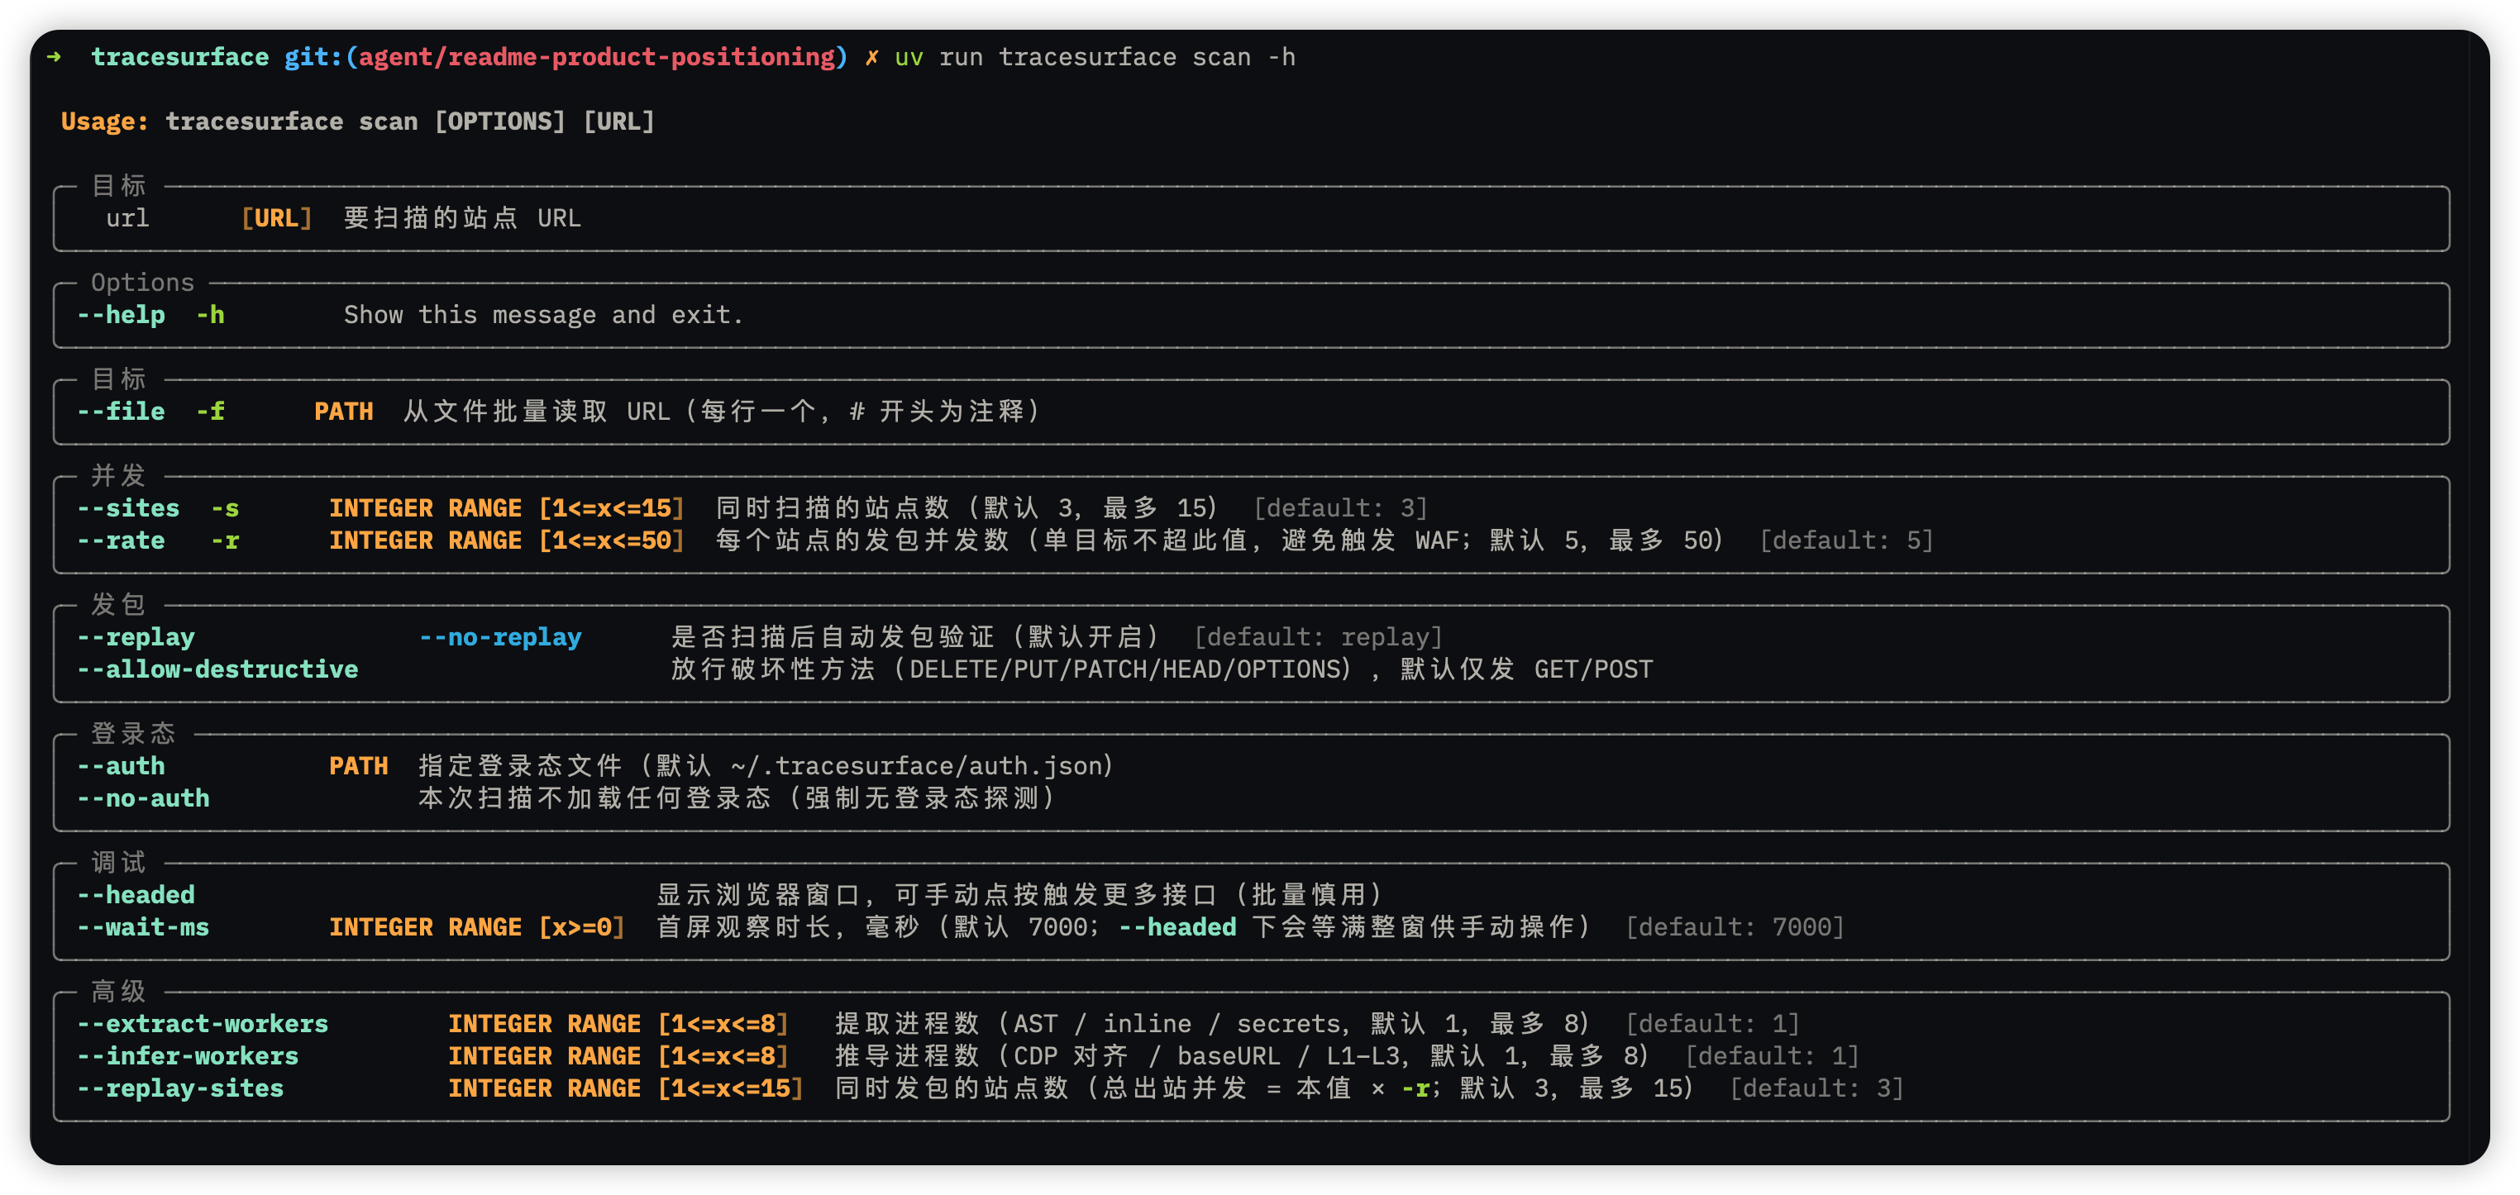Click the '-f' short flag
Screen dimensions: 2520x1195
(210, 412)
